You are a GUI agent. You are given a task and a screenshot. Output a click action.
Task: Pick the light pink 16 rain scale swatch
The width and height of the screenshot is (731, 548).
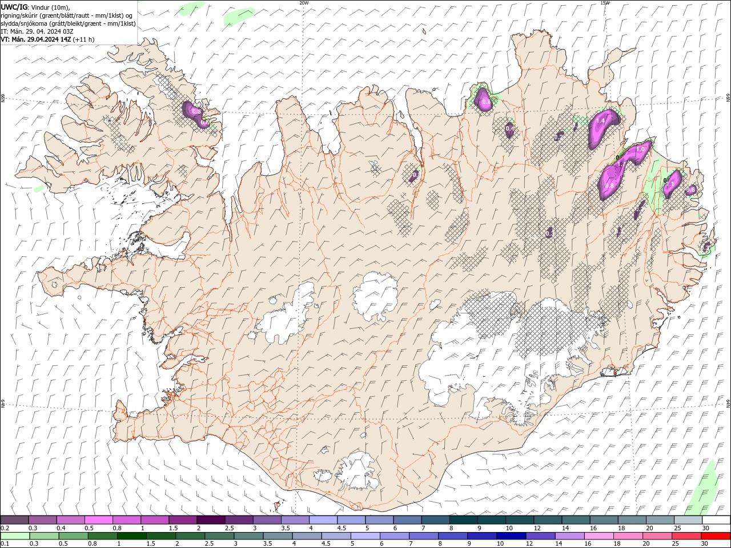click(599, 535)
